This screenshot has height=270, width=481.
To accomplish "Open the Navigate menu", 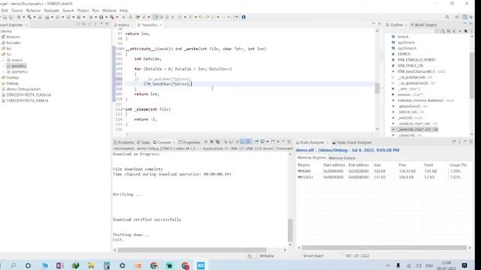I will [x=52, y=10].
